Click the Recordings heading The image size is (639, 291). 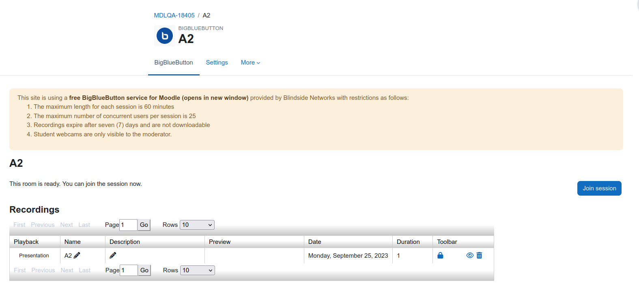[x=34, y=209]
